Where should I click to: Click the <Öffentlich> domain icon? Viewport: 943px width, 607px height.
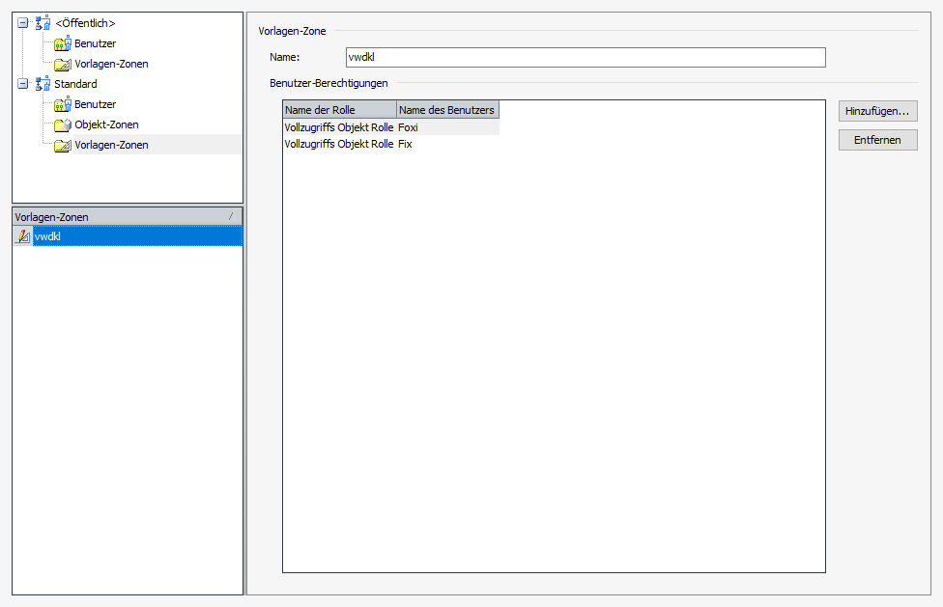tap(43, 23)
